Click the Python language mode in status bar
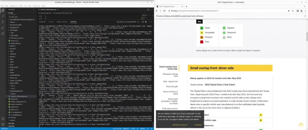This screenshot has height=130, width=308. pyautogui.click(x=143, y=129)
